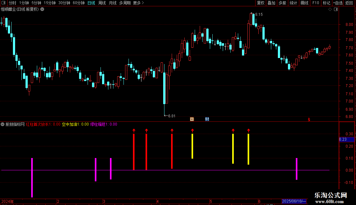Click the 绿柱缩短1 indicator label
356x205 pixels.
click(x=104, y=124)
